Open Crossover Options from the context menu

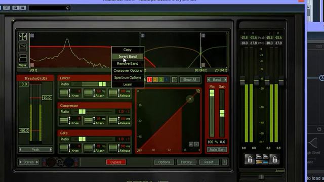tap(128, 71)
